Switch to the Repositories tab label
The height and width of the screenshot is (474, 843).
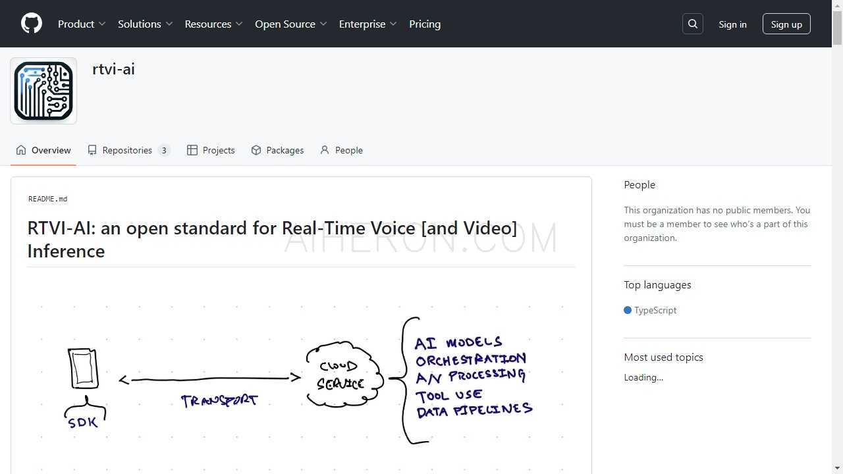tap(127, 150)
